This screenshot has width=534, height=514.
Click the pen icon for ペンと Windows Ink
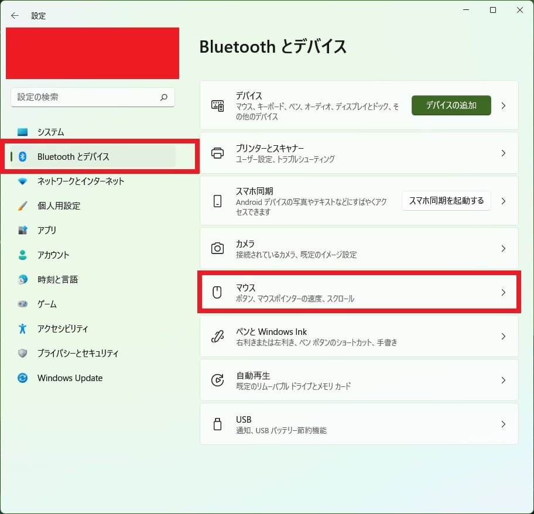[x=217, y=336]
